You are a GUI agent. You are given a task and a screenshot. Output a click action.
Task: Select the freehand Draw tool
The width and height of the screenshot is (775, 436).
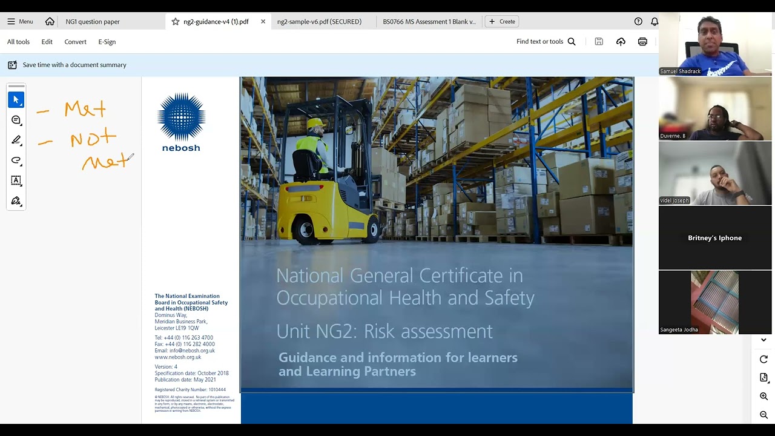pos(16,160)
